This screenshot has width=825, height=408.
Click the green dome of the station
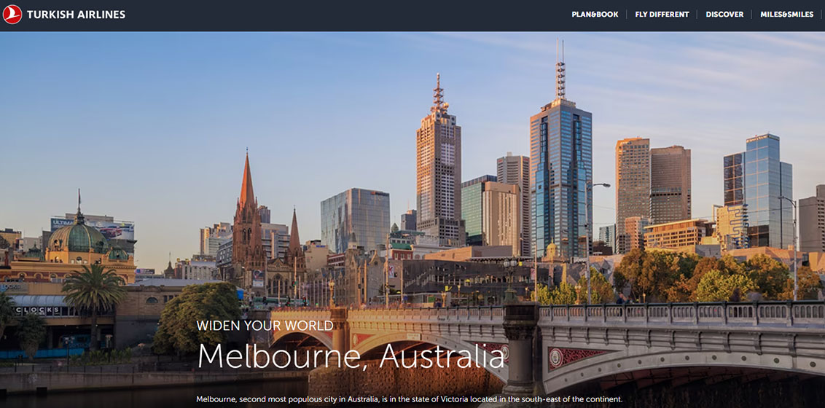[x=78, y=237]
